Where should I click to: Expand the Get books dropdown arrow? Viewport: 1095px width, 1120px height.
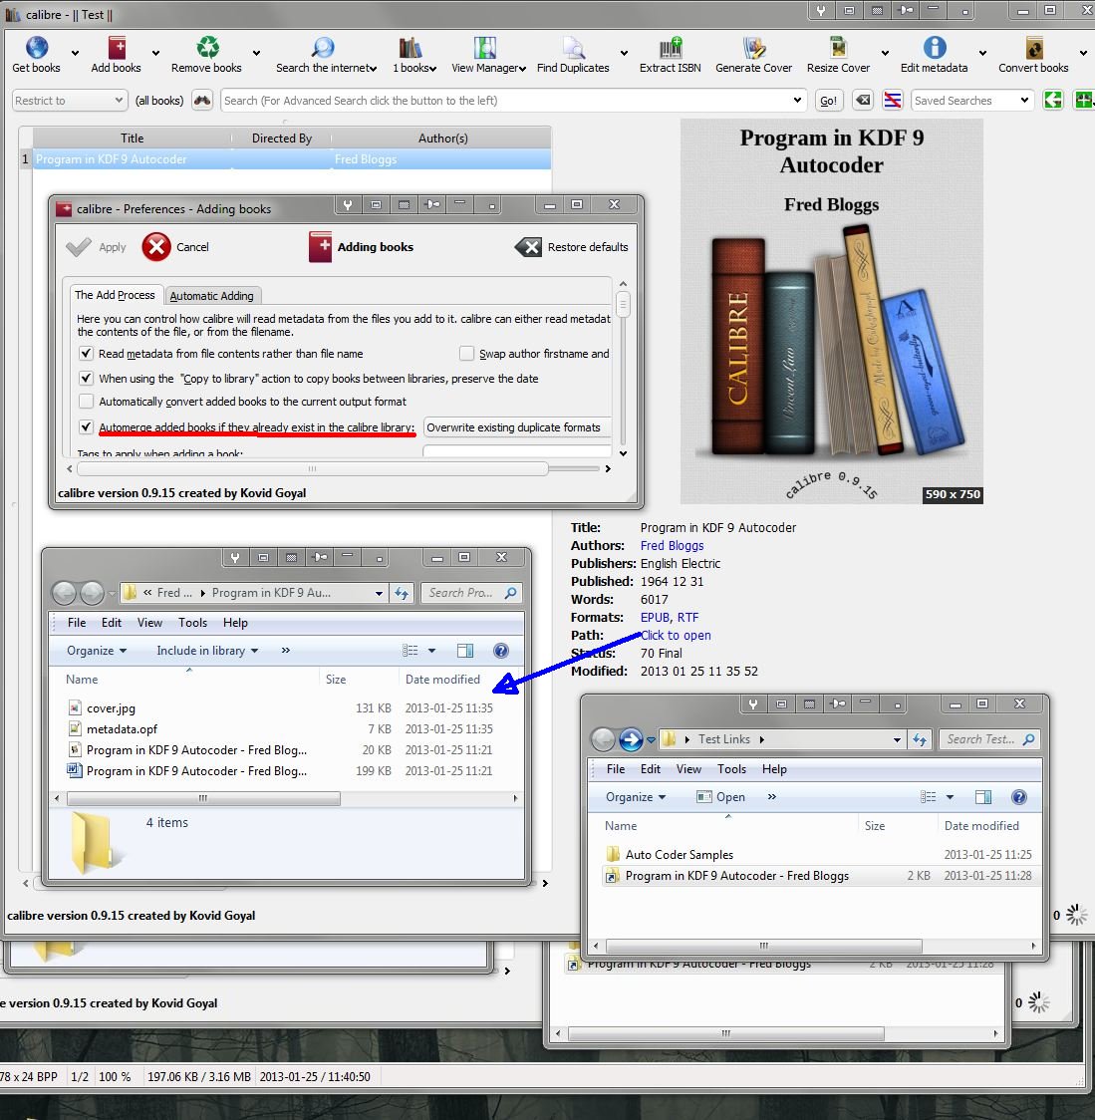point(75,53)
